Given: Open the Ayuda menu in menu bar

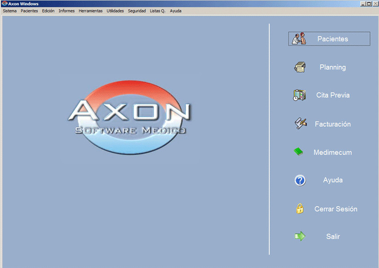Looking at the screenshot, I should (175, 11).
